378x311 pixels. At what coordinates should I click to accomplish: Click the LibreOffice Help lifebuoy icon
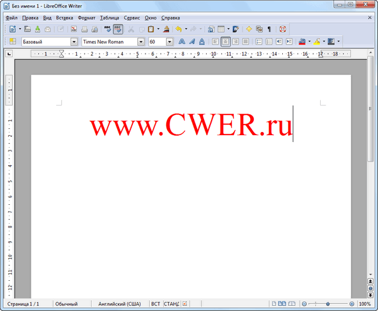(283, 29)
